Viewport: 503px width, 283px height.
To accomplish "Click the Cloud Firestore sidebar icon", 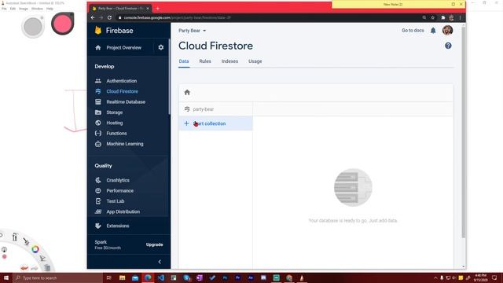I will click(x=98, y=91).
